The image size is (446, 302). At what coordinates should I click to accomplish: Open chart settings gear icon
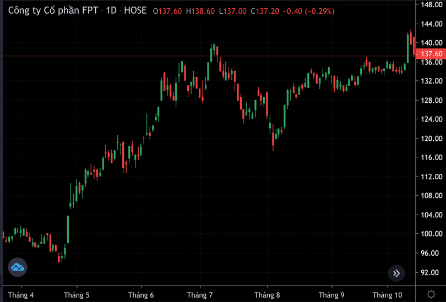click(x=431, y=294)
